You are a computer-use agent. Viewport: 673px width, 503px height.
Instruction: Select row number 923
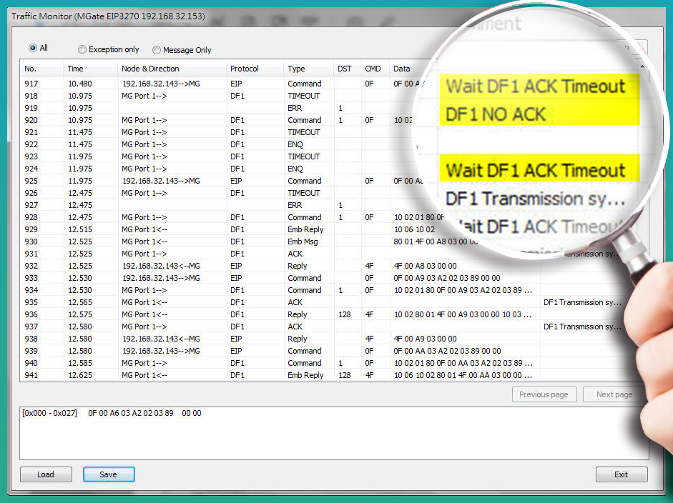coord(31,156)
